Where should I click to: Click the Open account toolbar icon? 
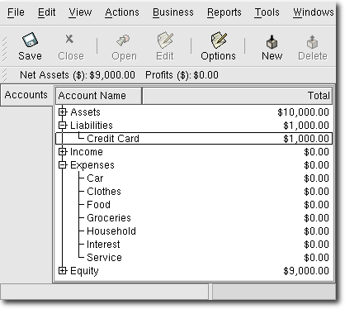pyautogui.click(x=123, y=40)
